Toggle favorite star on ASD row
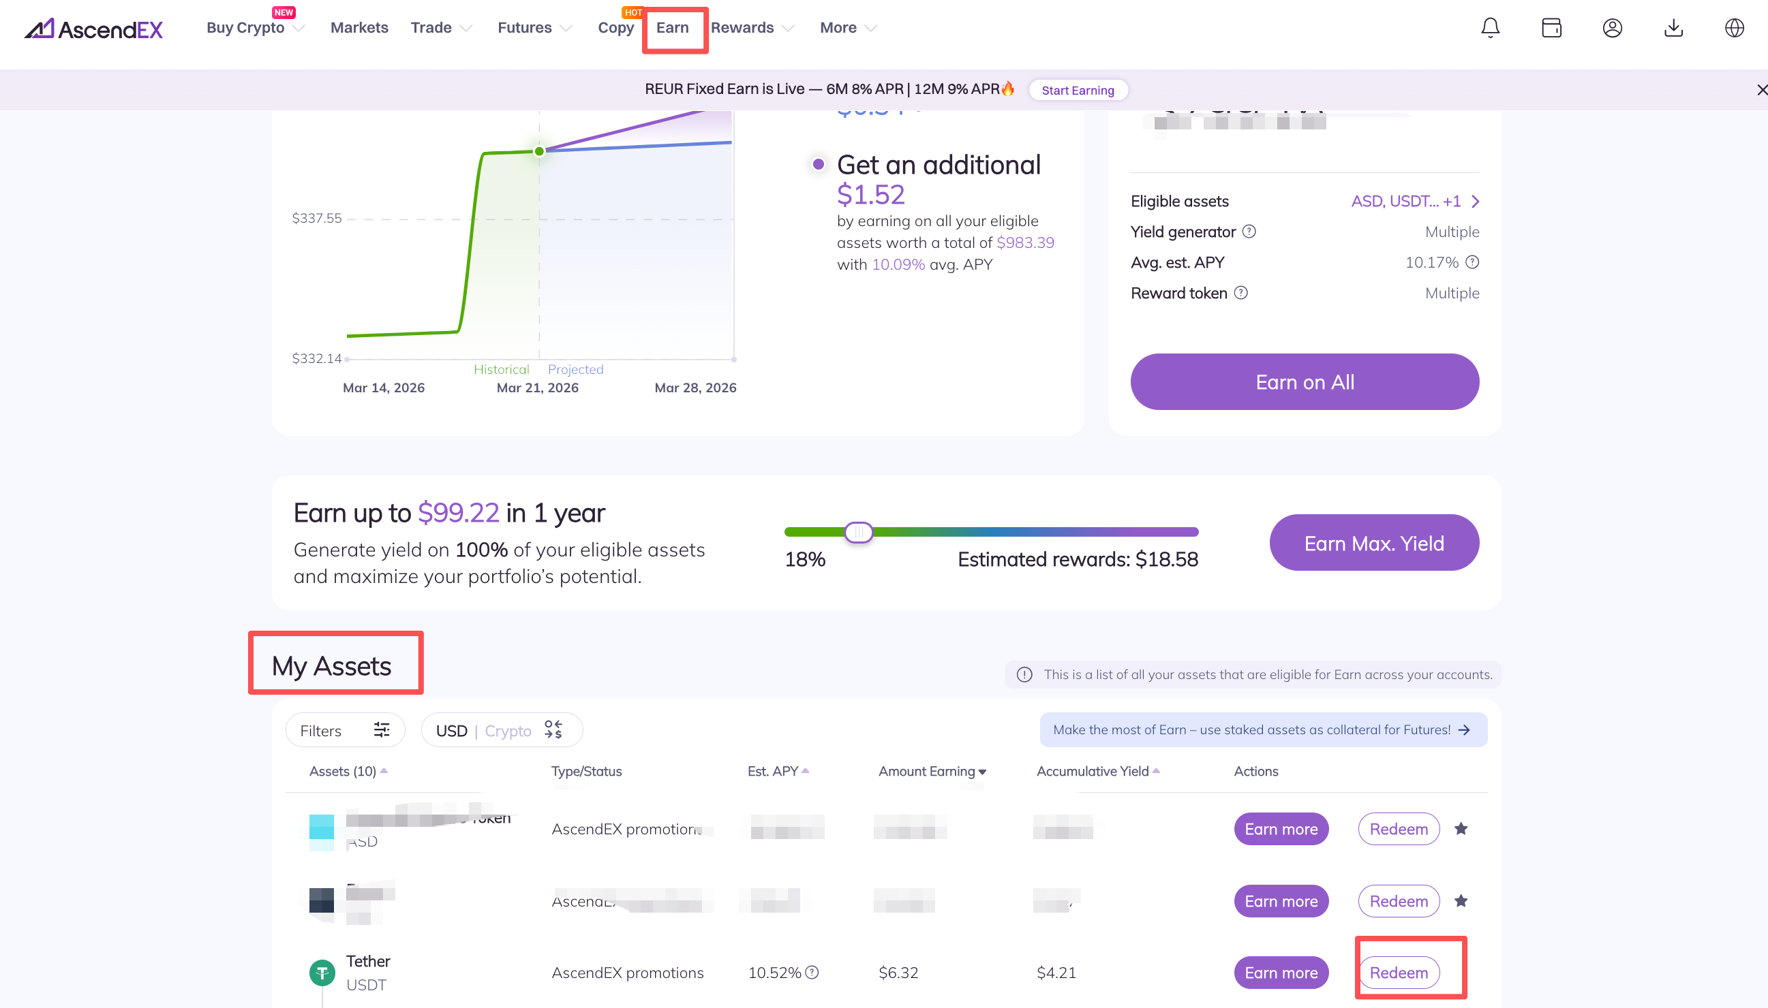 [x=1461, y=829]
